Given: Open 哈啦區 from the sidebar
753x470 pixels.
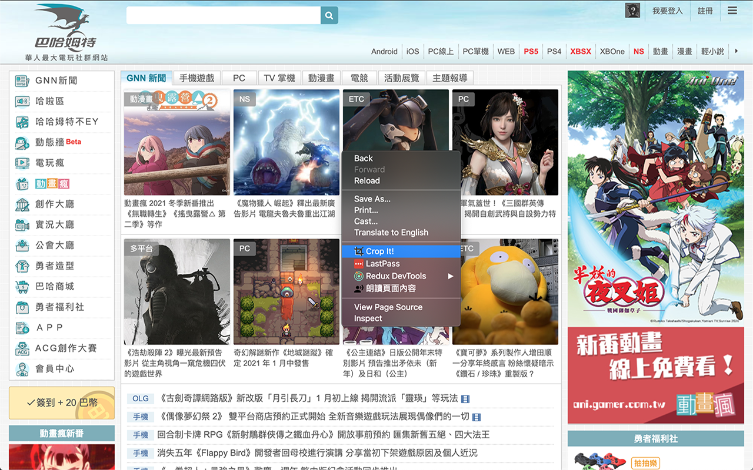Looking at the screenshot, I should click(49, 101).
